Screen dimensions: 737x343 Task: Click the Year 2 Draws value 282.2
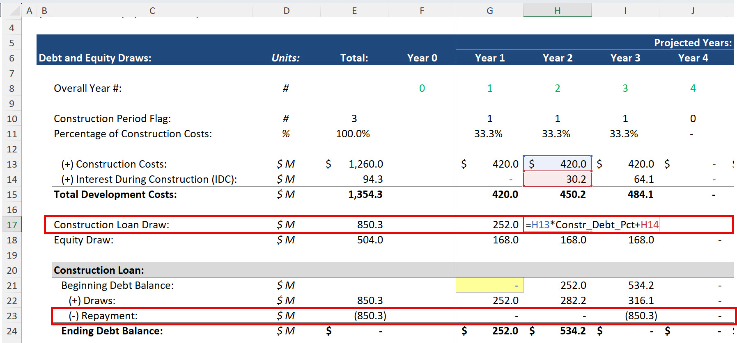[573, 300]
